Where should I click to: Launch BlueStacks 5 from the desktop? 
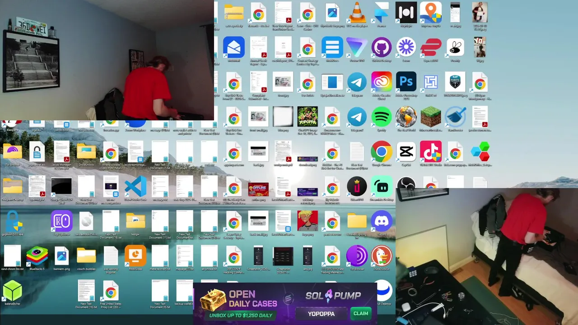(x=37, y=256)
